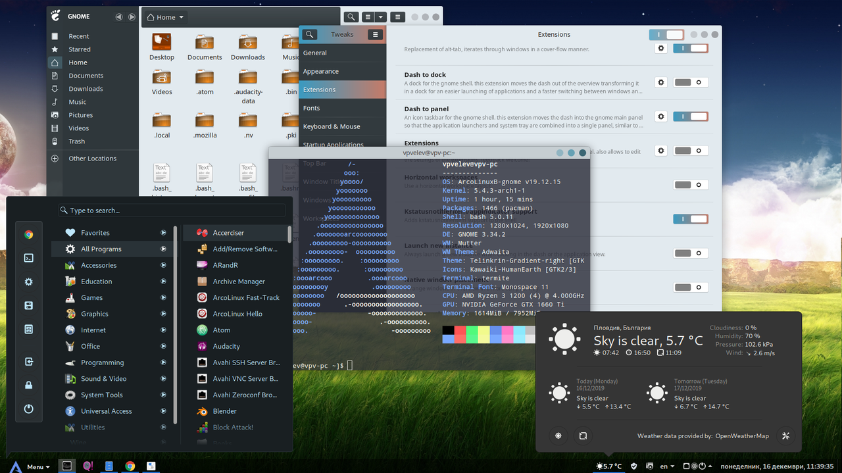Click the logout icon in the menu sidebar
The image size is (842, 473).
pyautogui.click(x=28, y=361)
